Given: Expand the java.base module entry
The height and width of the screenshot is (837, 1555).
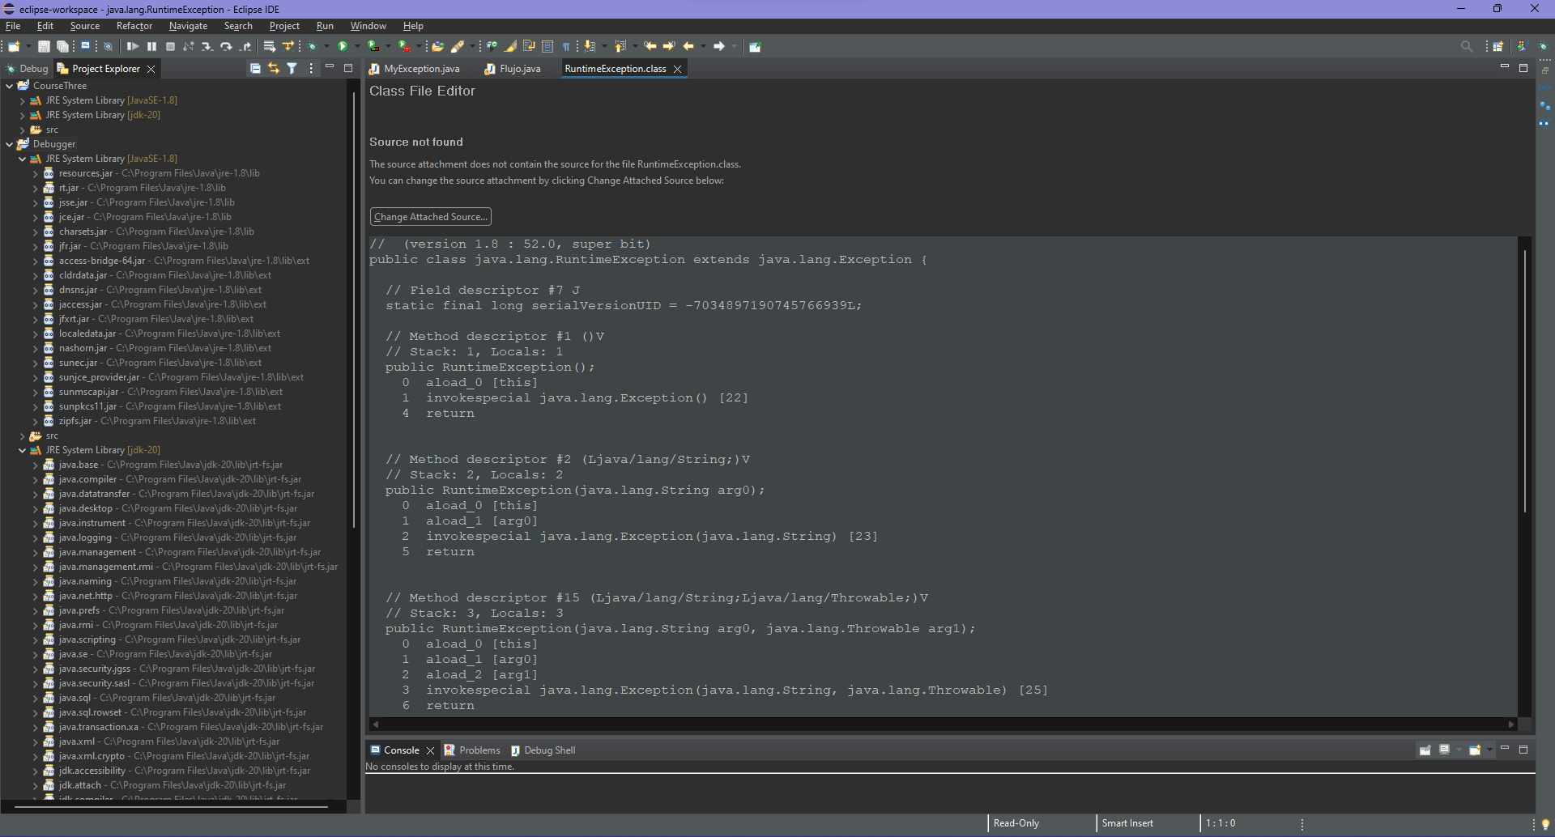Looking at the screenshot, I should (x=36, y=465).
